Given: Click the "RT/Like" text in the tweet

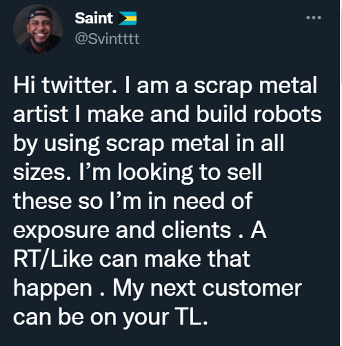Looking at the screenshot, I should coord(53,258).
